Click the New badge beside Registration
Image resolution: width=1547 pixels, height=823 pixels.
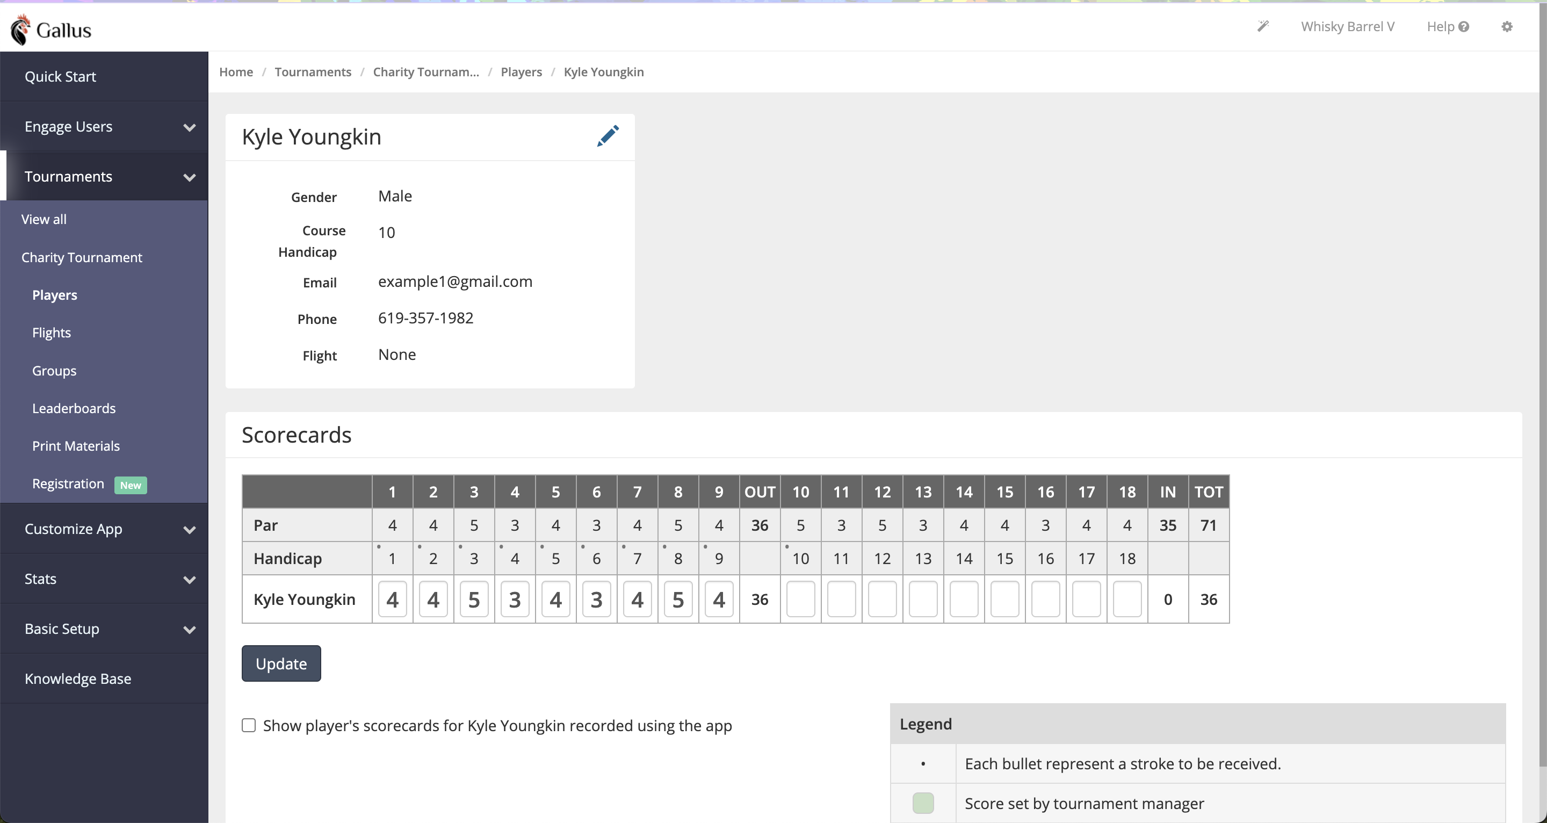pos(131,485)
